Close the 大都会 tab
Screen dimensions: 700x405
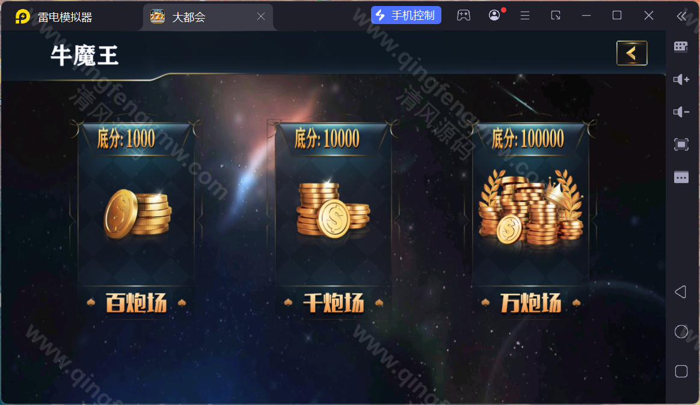click(261, 16)
